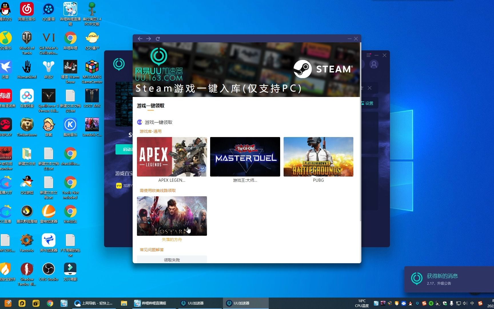Switch to 哔哩哔哩直播姬 taskbar window
The width and height of the screenshot is (494, 309).
tap(154, 303)
